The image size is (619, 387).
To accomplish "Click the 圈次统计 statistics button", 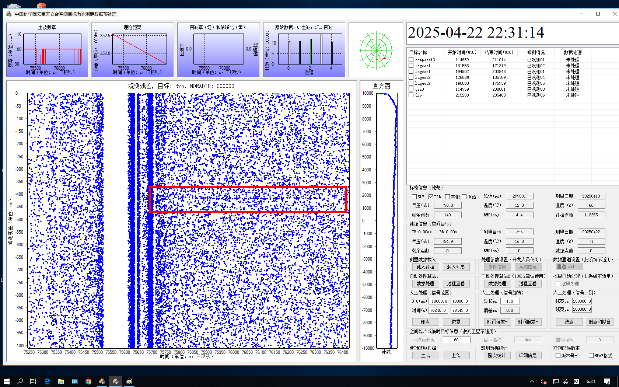I will click(x=497, y=355).
